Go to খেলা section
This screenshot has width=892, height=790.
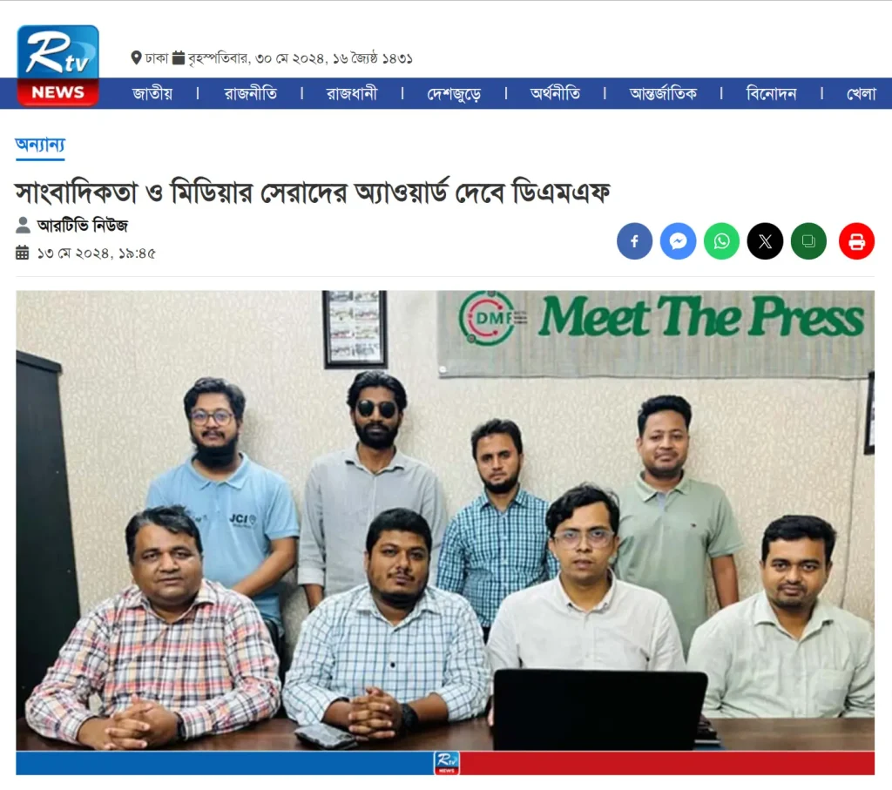pos(862,93)
